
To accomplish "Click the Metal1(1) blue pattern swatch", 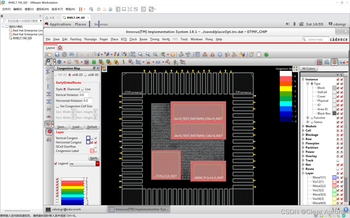I will point(334,177).
